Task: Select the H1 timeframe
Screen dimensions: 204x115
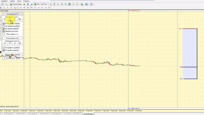Action: click(35, 8)
